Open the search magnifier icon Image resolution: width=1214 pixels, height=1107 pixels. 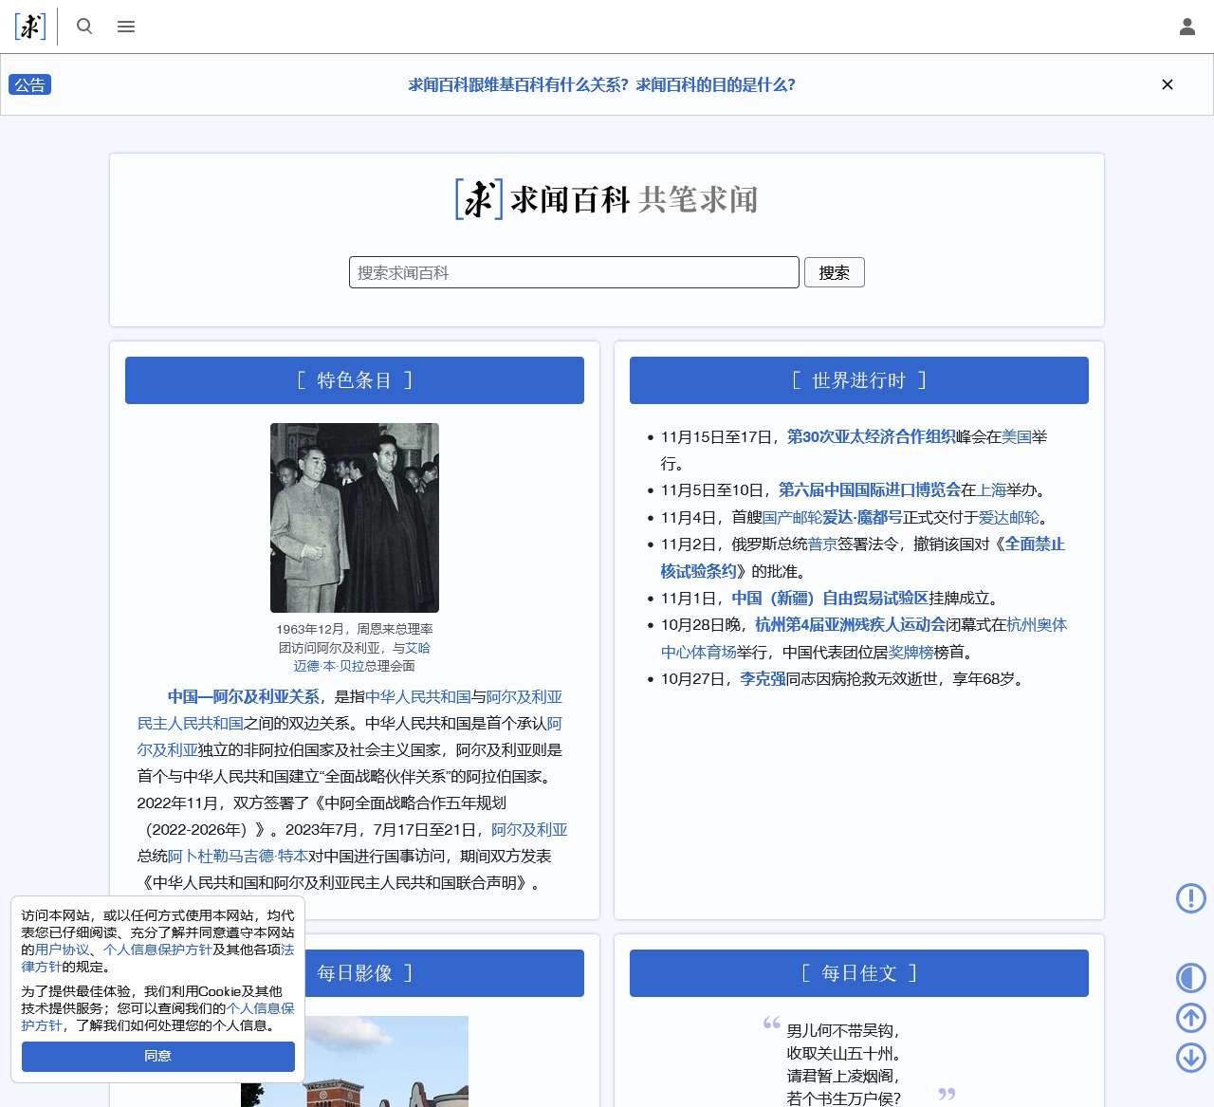(84, 27)
